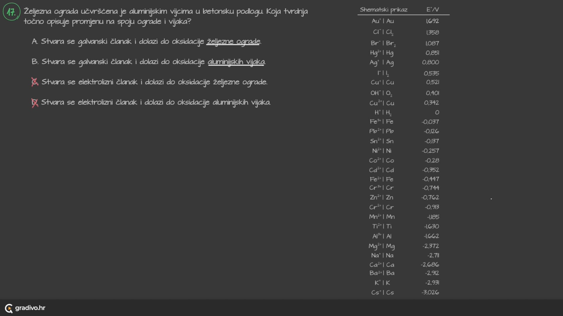Click the Al³⁺ | Al table row
This screenshot has width=563, height=316.
coord(382,236)
